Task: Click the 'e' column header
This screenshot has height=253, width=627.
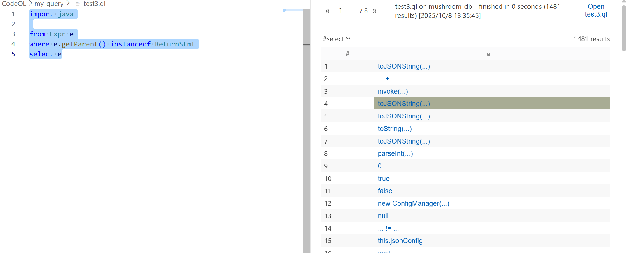Action: pyautogui.click(x=488, y=54)
